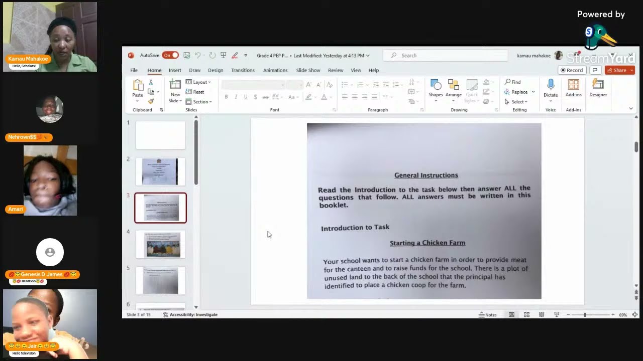Click the Save icon in title bar
643x361 pixels.
point(186,55)
